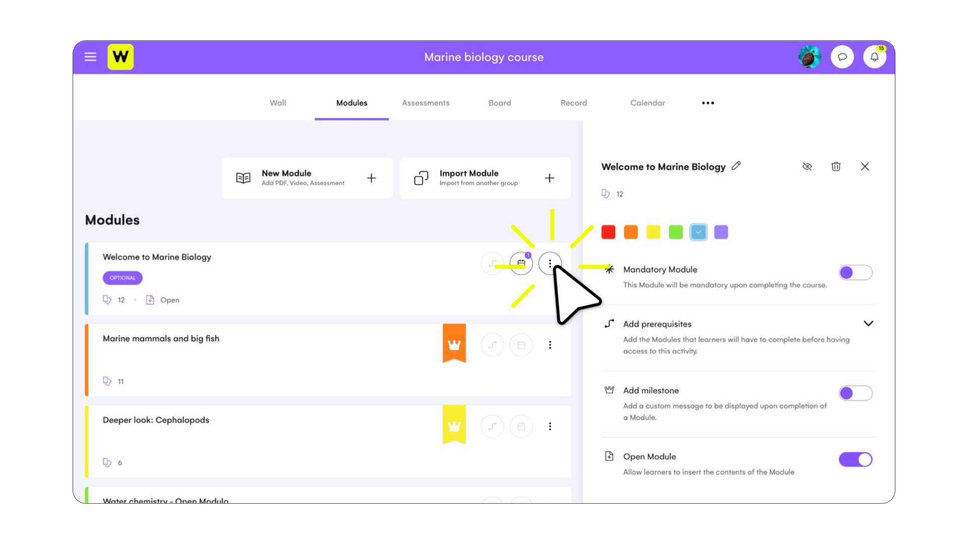Click the item count 12 in panel
968x544 pixels.
[x=620, y=194]
